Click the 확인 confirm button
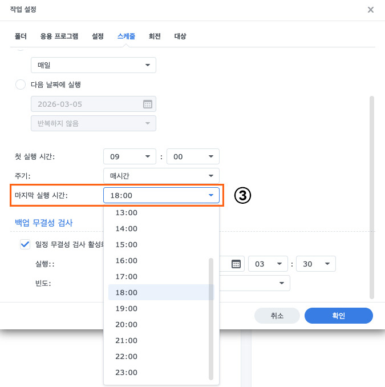The height and width of the screenshot is (387, 385). 338,315
